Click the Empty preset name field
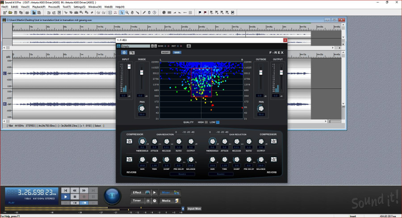The height and width of the screenshot is (218, 402). coord(136,46)
